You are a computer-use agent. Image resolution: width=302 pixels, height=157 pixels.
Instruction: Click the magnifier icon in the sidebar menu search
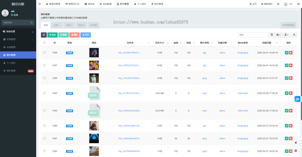click(x=32, y=23)
